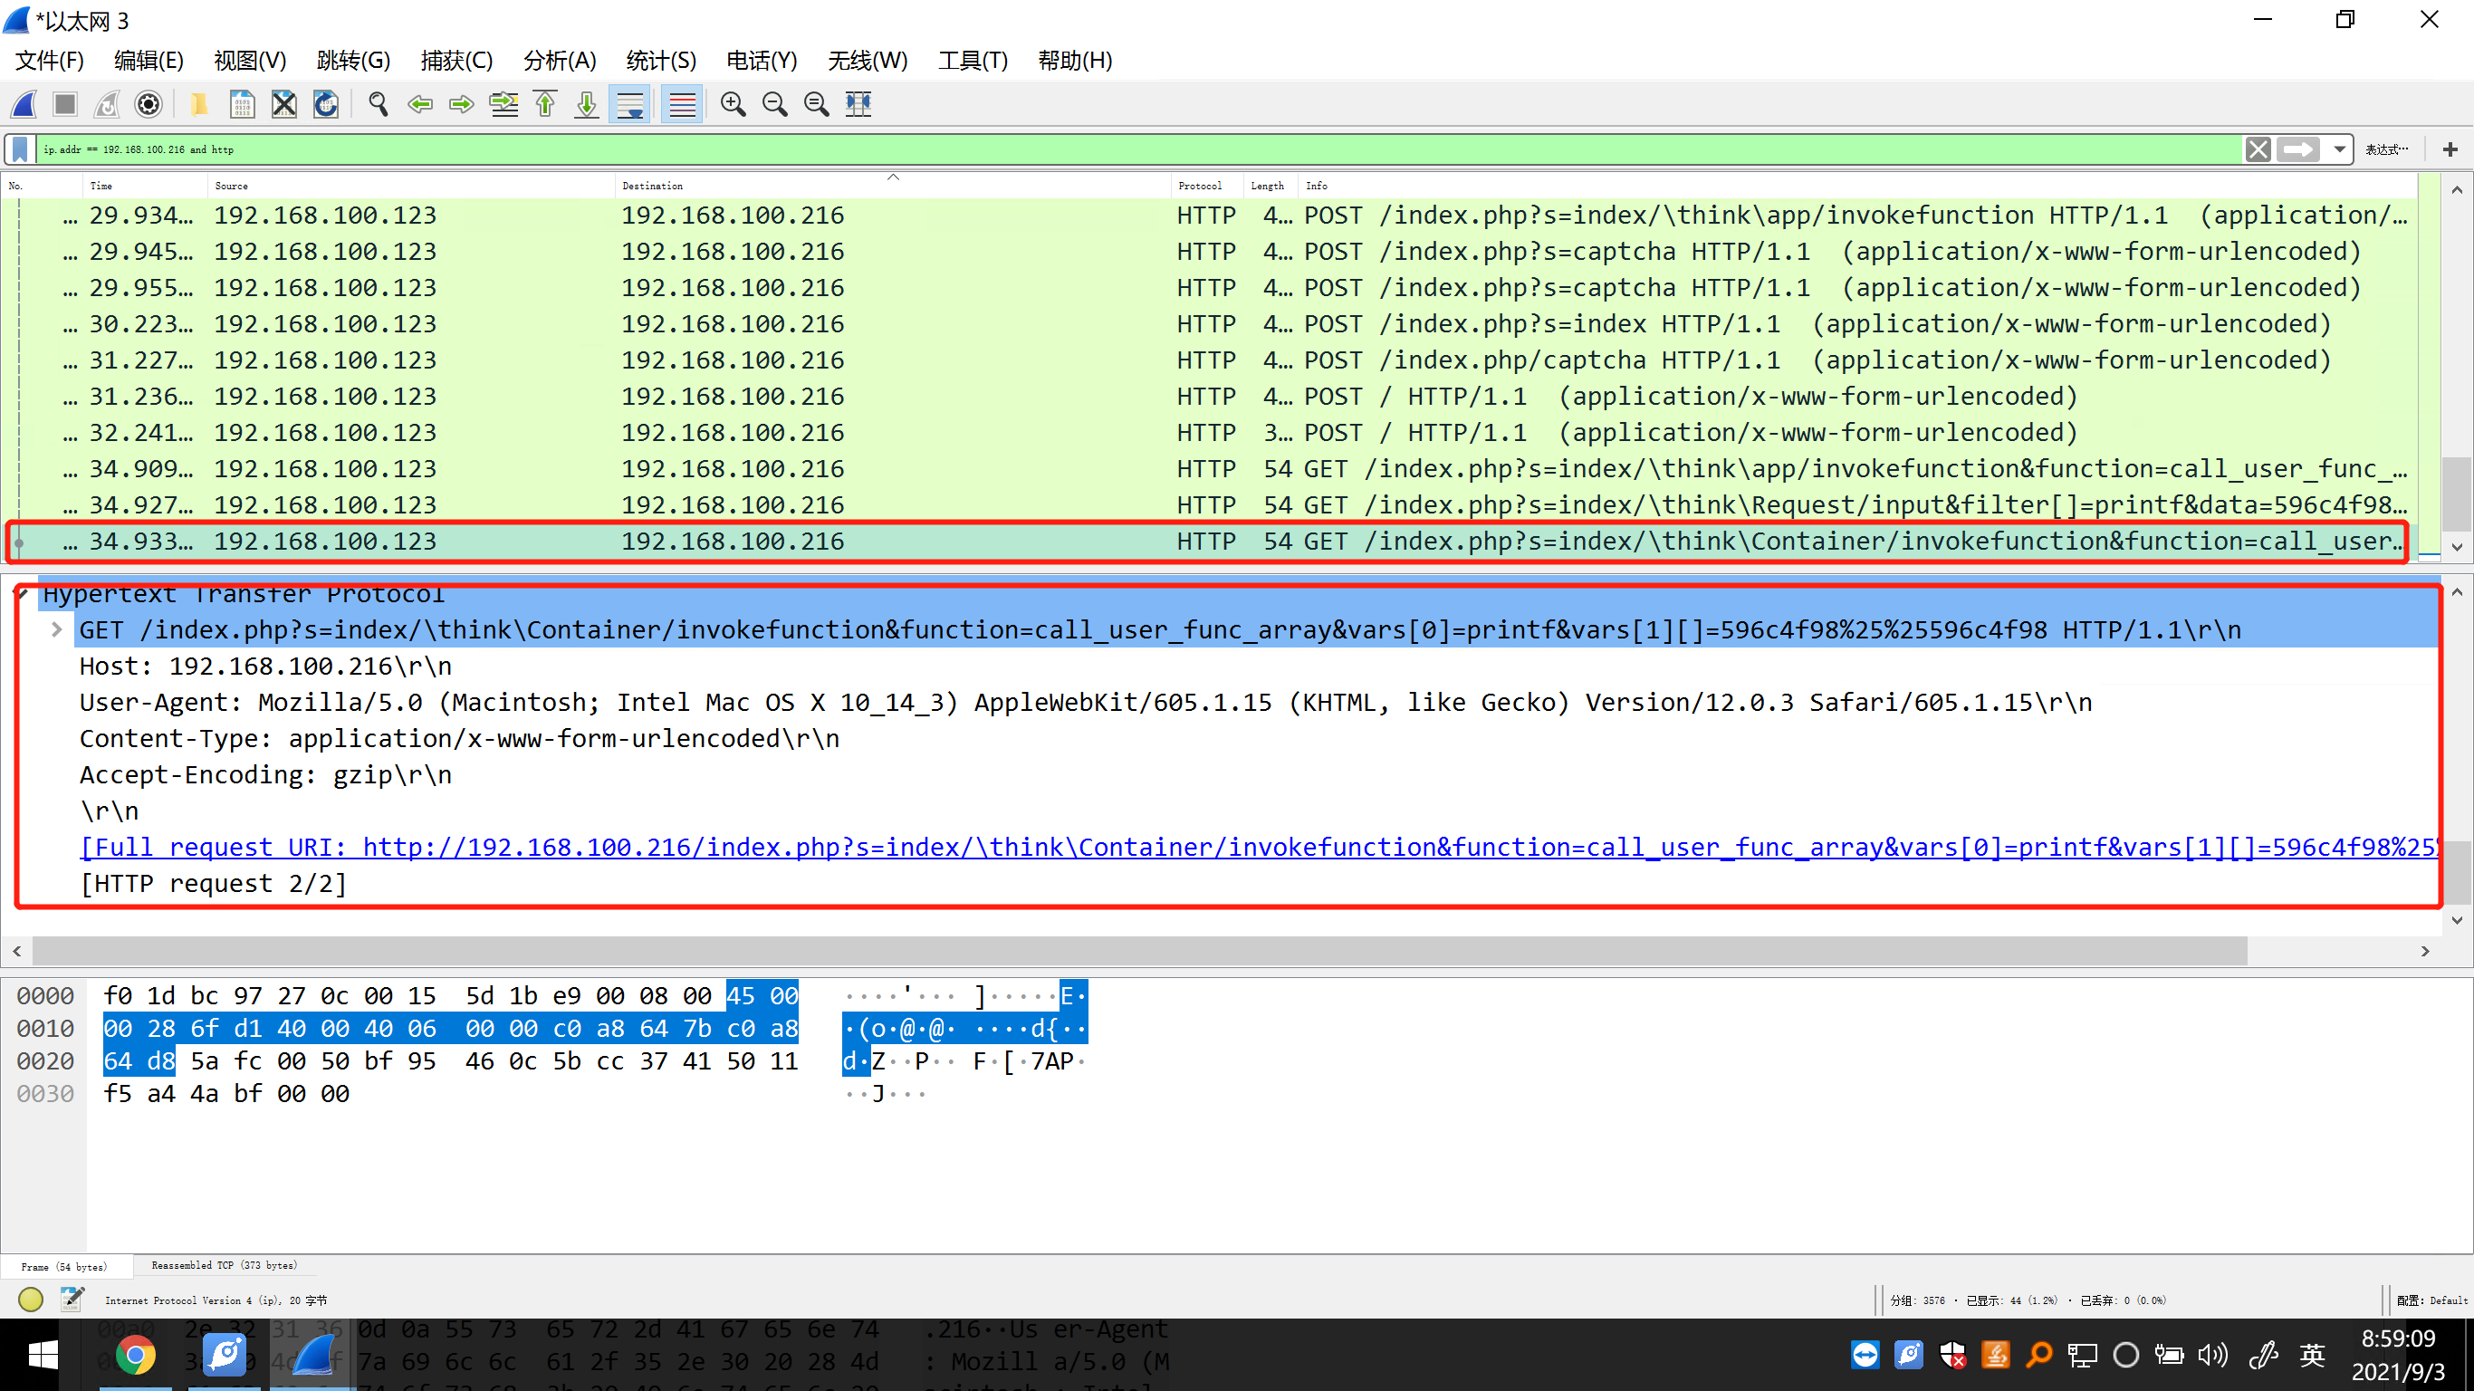
Task: Click the packet details horizontal scrollbar
Action: (1139, 951)
